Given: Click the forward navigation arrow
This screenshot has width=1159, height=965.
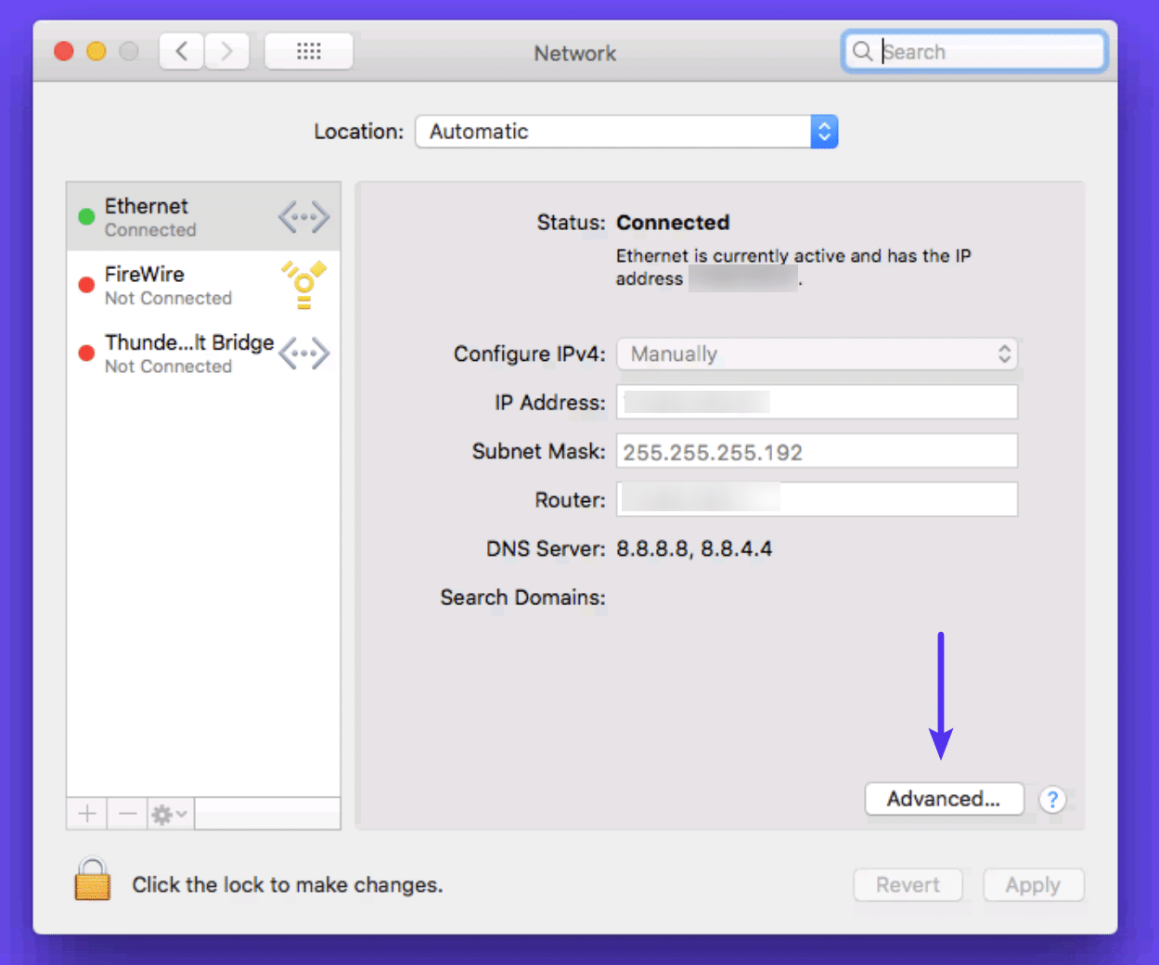Looking at the screenshot, I should click(x=225, y=51).
